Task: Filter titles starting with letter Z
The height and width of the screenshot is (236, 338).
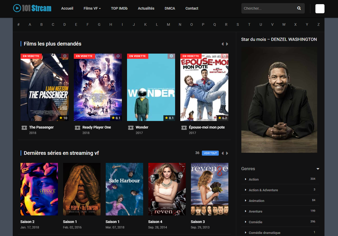Action: point(319,25)
